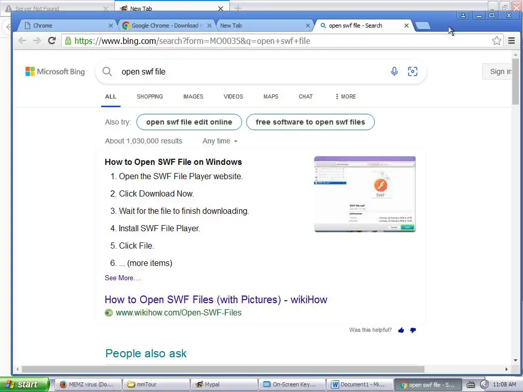Select the ALL results tab
Screen dimensions: 523x392
pos(111,96)
